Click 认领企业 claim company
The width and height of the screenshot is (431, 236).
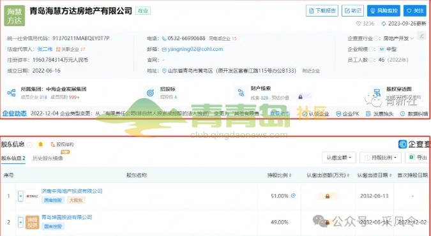point(316,114)
